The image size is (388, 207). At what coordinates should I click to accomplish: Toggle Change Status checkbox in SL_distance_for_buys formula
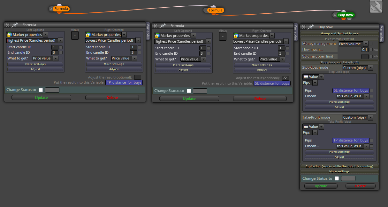[189, 91]
